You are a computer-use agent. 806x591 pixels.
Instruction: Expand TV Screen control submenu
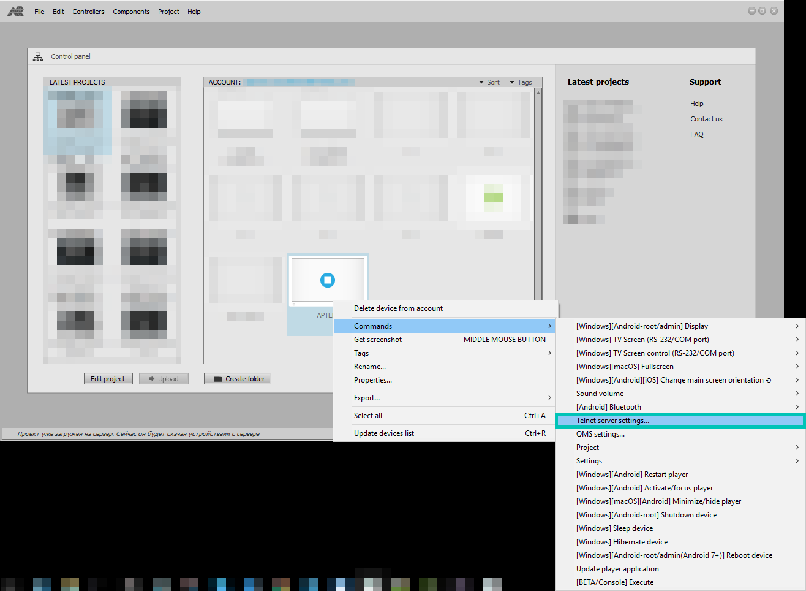click(x=797, y=353)
